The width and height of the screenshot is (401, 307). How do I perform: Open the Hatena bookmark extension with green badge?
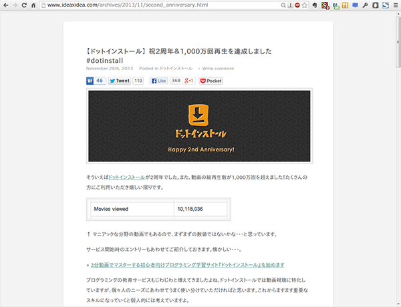point(336,5)
